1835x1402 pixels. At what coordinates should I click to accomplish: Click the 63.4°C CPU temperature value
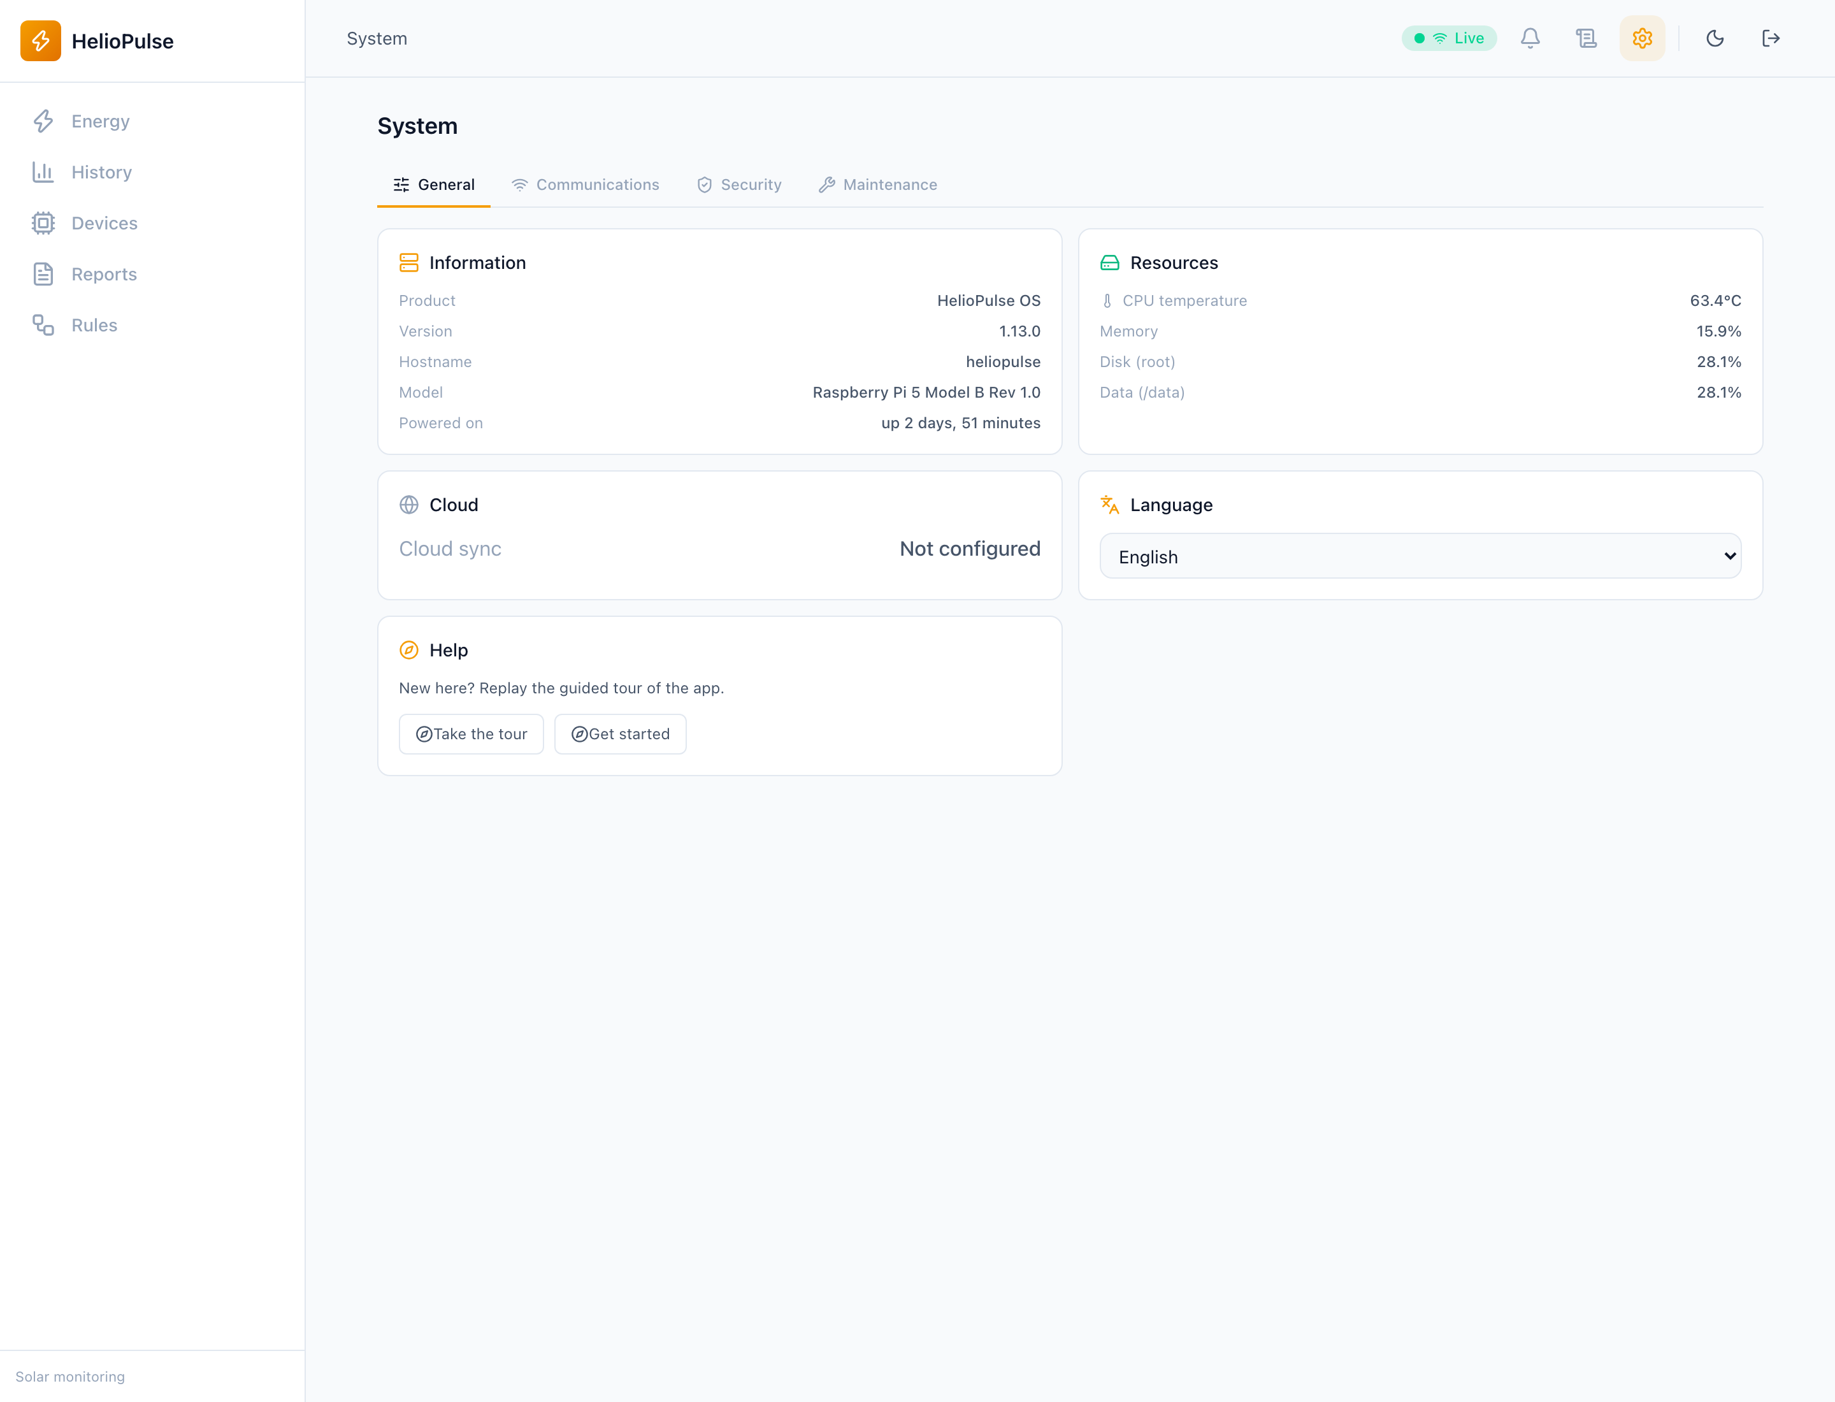(x=1715, y=300)
